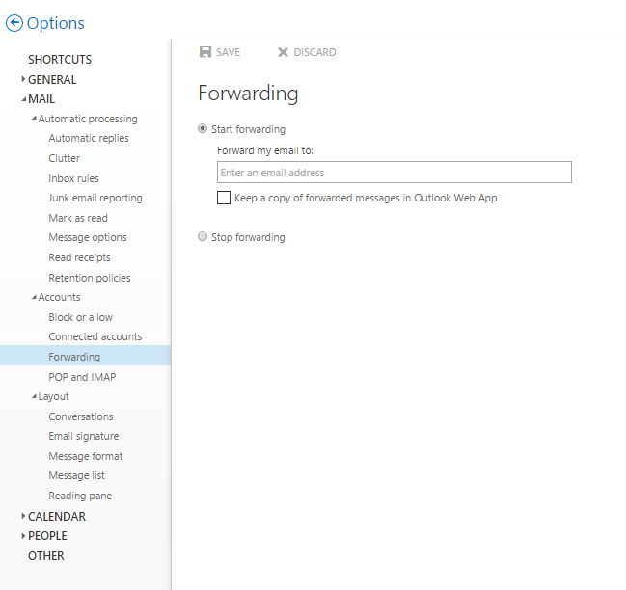Expand the CALENDAR section
This screenshot has height=590, width=626.
coord(23,516)
